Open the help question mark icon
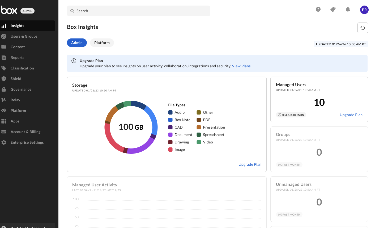Viewport: 375px width, 228px height. [x=318, y=10]
